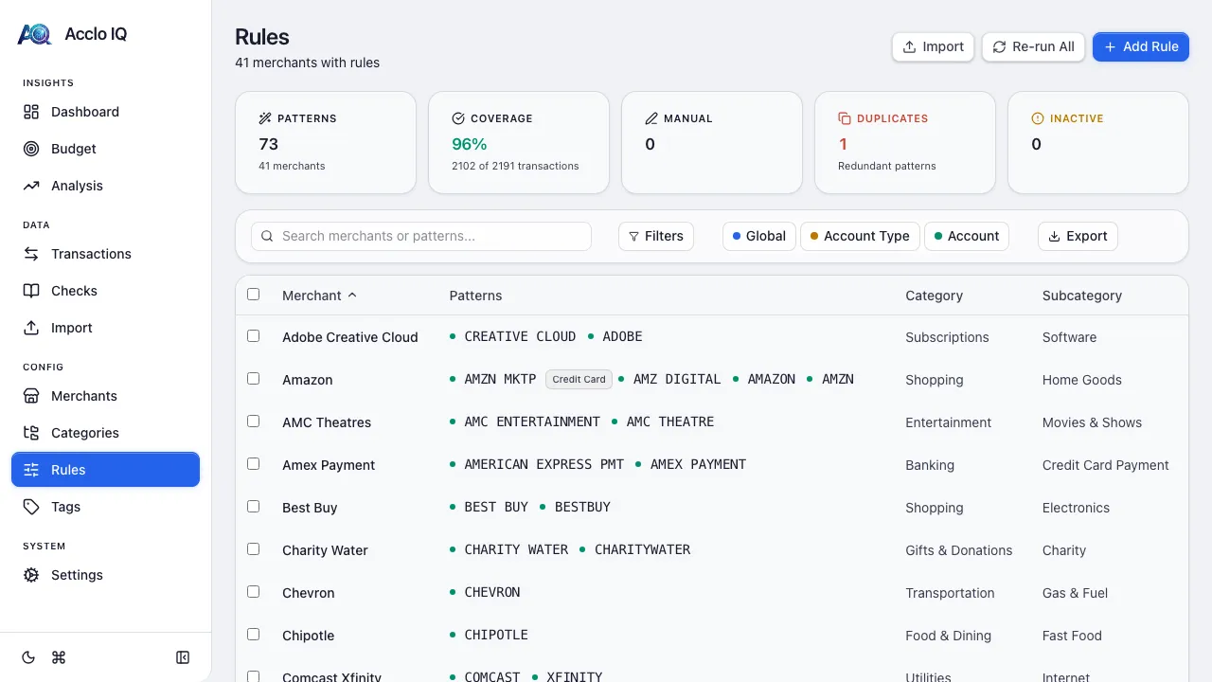This screenshot has height=682, width=1212.
Task: Collapse the sidebar panel icon
Action: tap(183, 657)
